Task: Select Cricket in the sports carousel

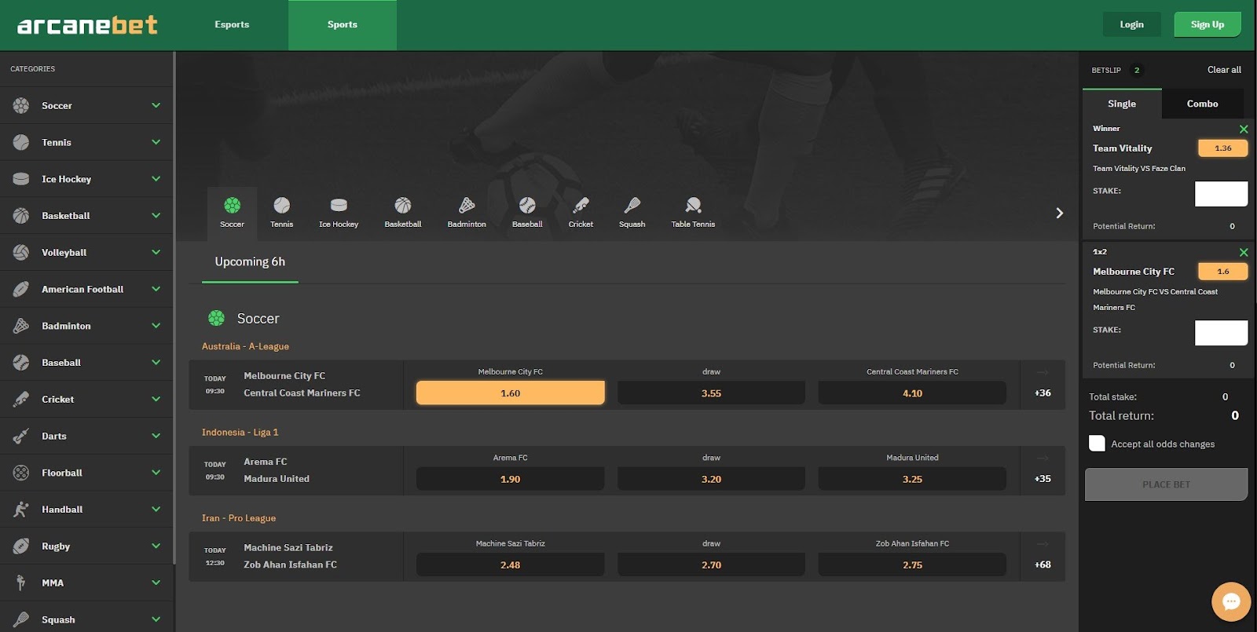Action: (x=581, y=213)
